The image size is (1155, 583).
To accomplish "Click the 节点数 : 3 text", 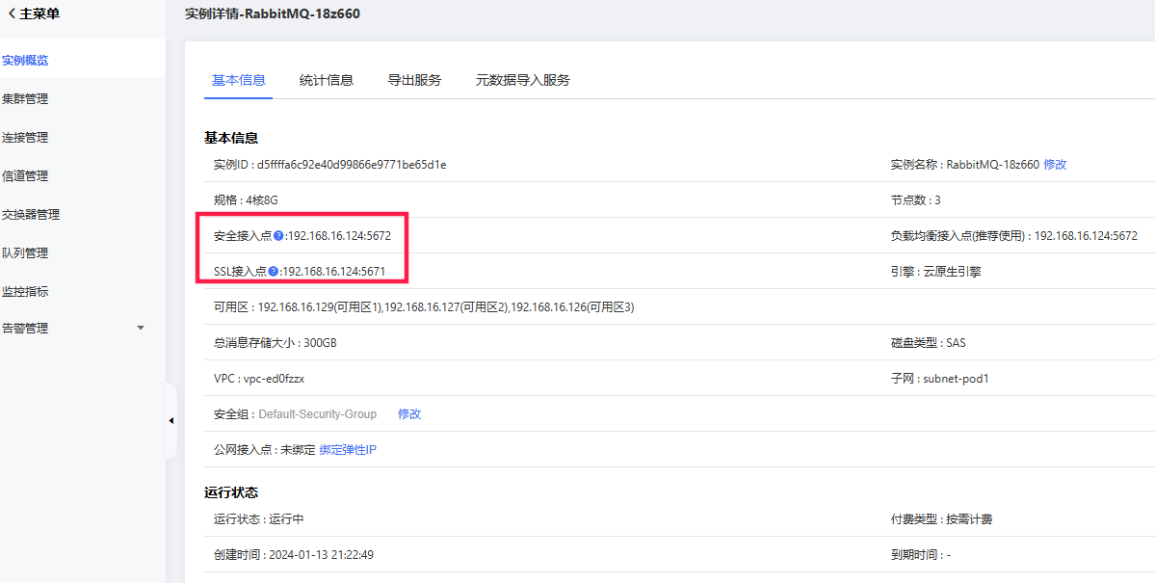I will point(915,200).
